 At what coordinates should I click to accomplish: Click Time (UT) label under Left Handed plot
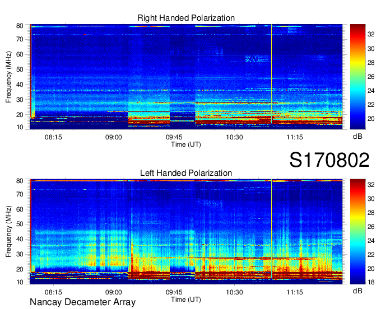tap(186, 299)
